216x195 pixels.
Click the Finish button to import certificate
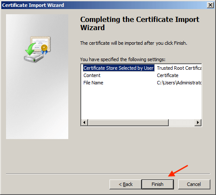coord(158,184)
